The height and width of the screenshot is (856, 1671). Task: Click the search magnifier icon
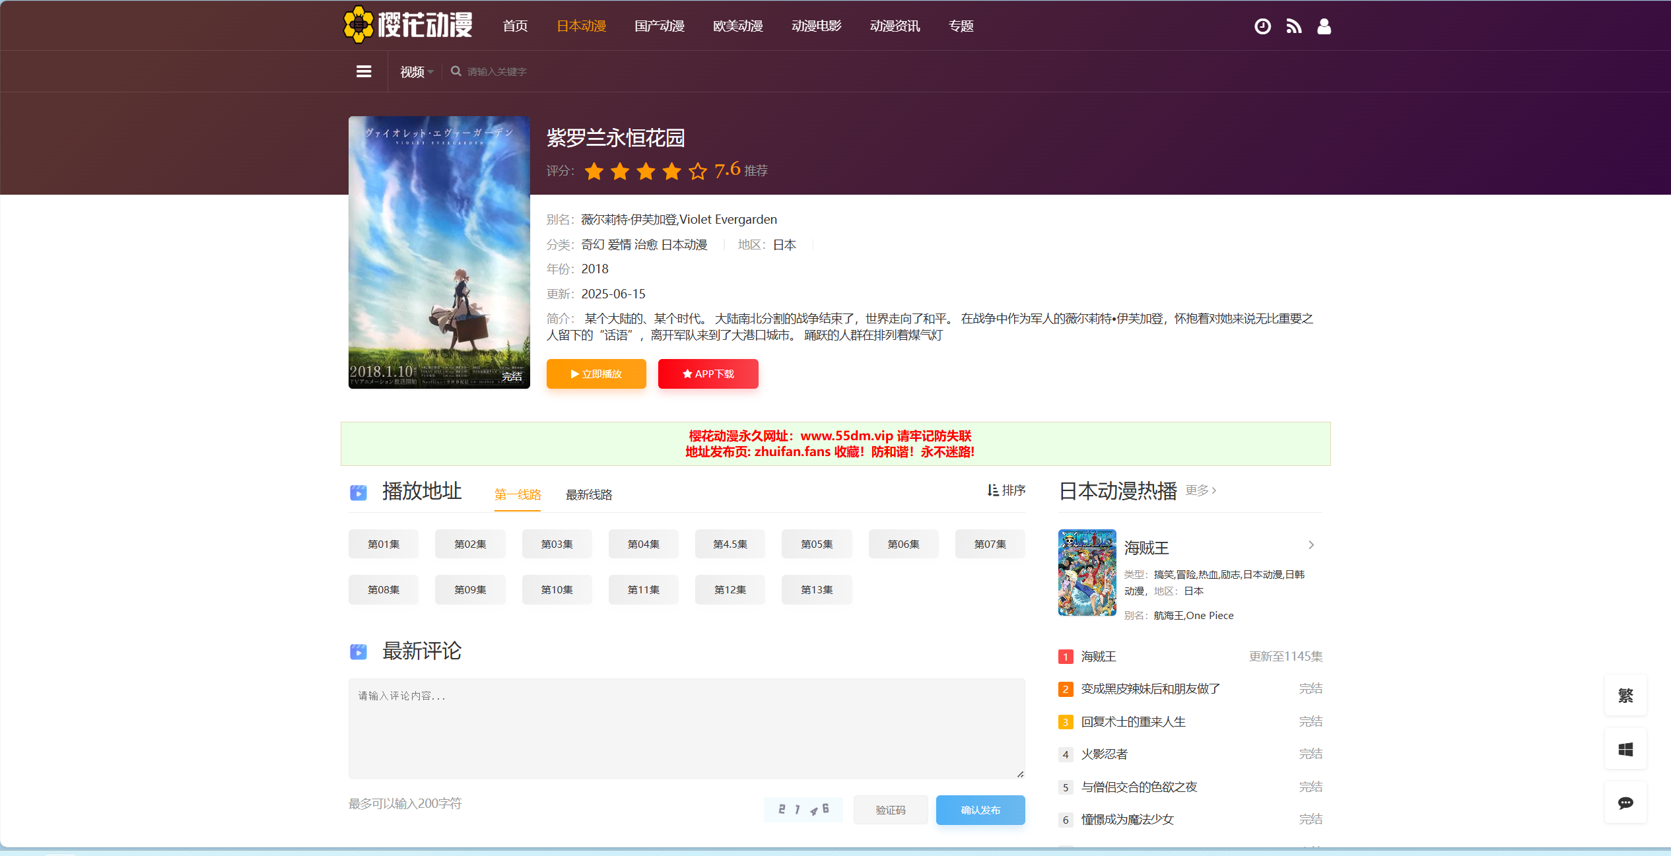(456, 71)
